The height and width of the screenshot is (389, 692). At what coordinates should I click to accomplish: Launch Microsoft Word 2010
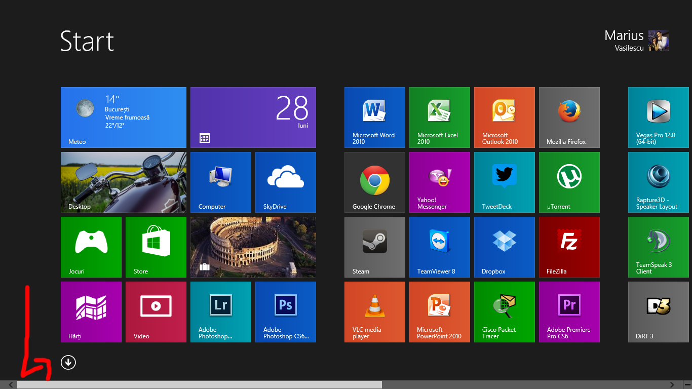(375, 118)
